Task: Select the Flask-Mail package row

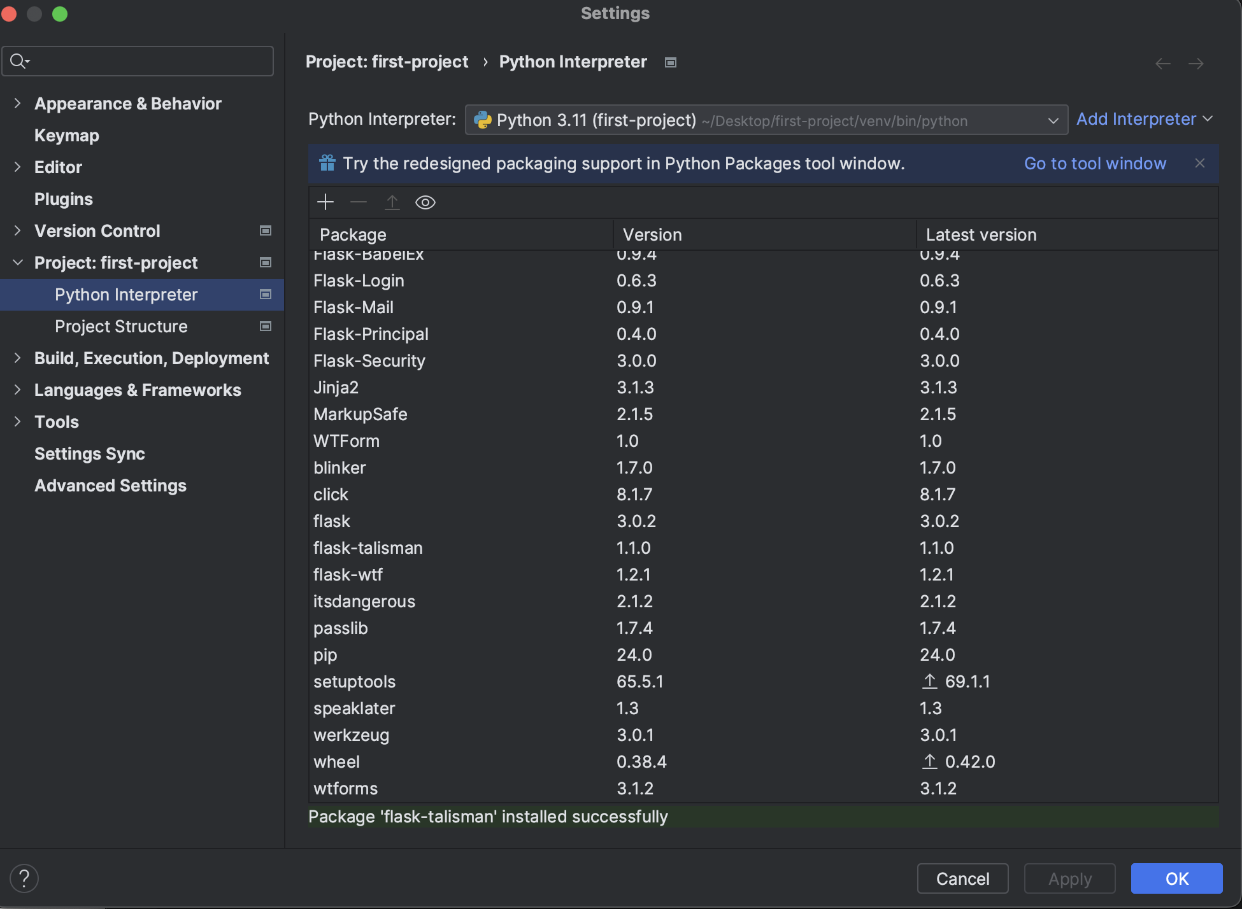Action: pyautogui.click(x=763, y=307)
